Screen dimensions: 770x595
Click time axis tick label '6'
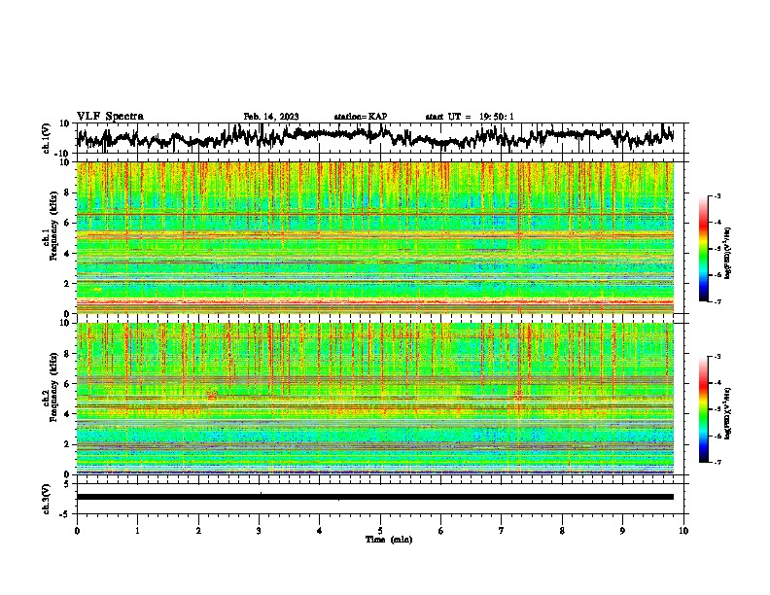pos(441,531)
